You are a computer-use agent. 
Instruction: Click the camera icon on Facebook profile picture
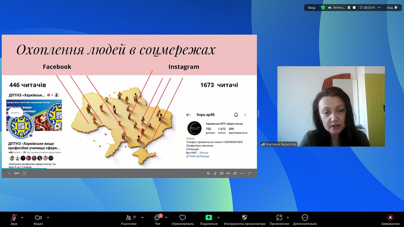click(31, 136)
